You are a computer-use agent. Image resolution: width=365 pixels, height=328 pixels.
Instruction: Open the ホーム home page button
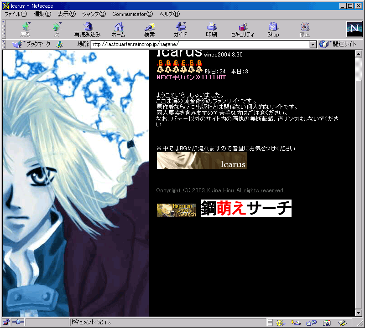coord(118,30)
